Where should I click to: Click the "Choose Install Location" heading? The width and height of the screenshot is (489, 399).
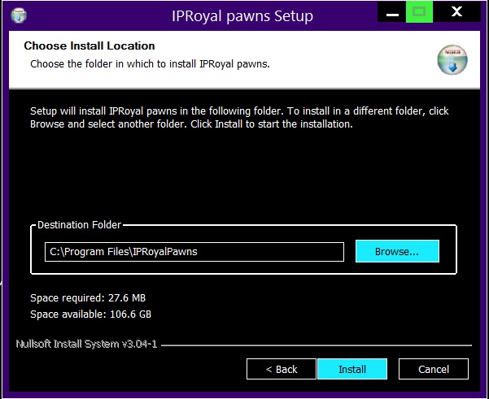coord(90,46)
